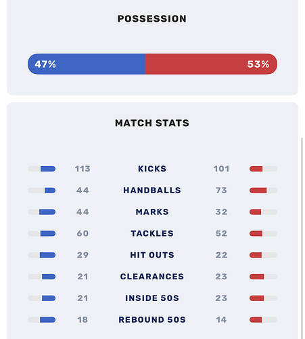
Task: Click the vertical scrollbar on the right edge
Action: (302, 238)
